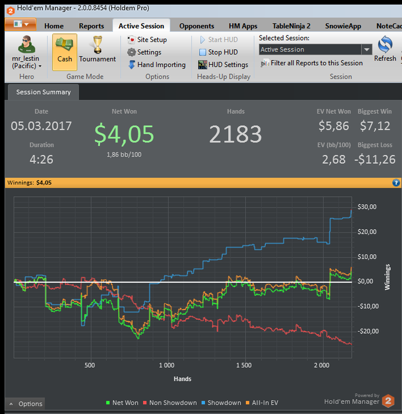Click the -$20,00 axis label
The width and height of the screenshot is (402, 414).
click(367, 331)
